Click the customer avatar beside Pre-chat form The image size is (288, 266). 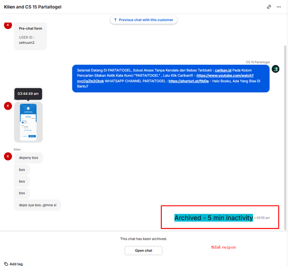[x=8, y=25]
